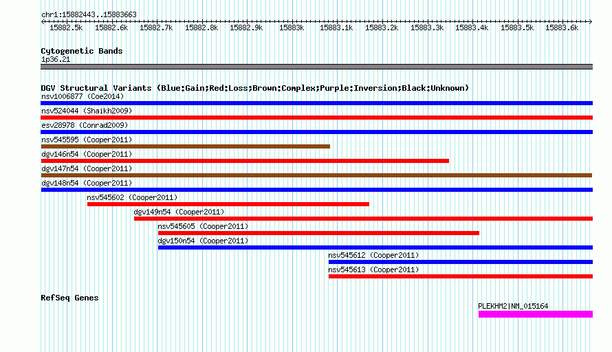
Task: Click the dgv150n54 (Cooper2011) label
Action: click(x=203, y=241)
